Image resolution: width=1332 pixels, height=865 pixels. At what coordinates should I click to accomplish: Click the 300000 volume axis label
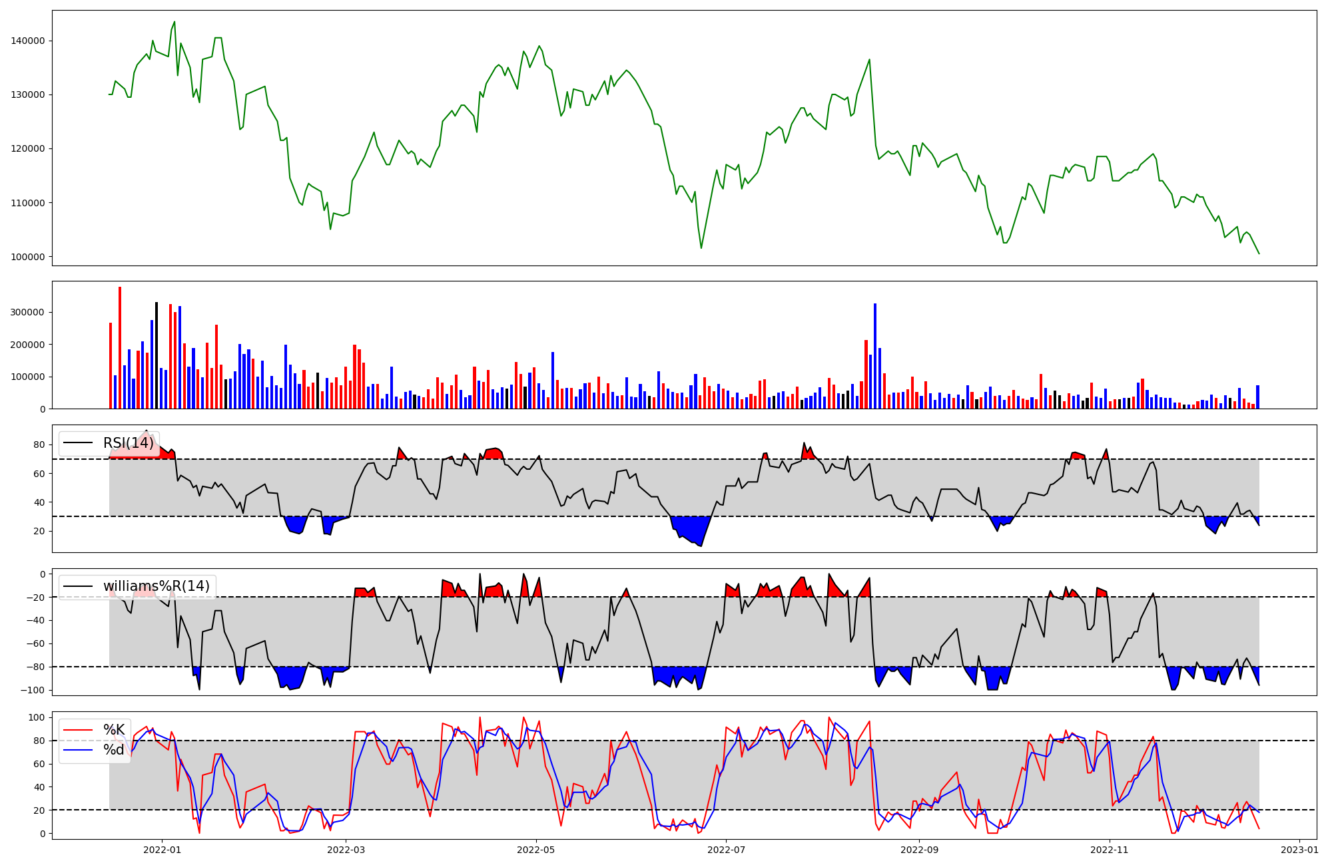point(28,313)
